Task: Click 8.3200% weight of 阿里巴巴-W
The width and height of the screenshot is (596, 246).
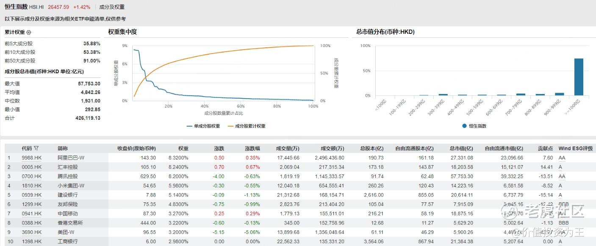Action: click(x=178, y=158)
